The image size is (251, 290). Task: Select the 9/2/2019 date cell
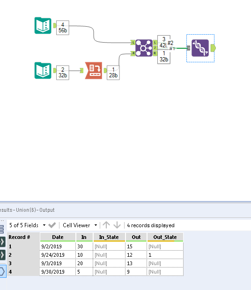pyautogui.click(x=58, y=246)
